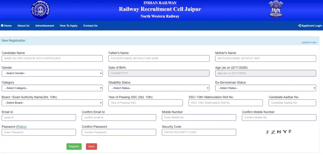Click the Indian Railways circular logo

pyautogui.click(x=40, y=9)
